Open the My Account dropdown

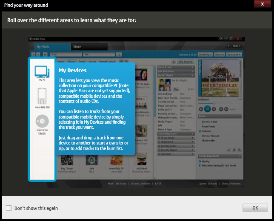tap(234, 54)
